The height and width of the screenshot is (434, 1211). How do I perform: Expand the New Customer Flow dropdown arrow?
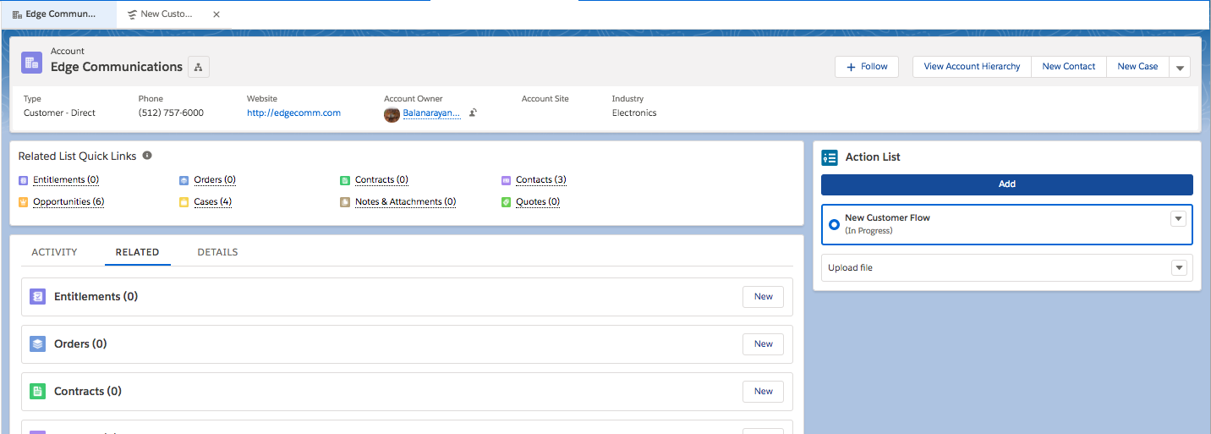tap(1178, 218)
